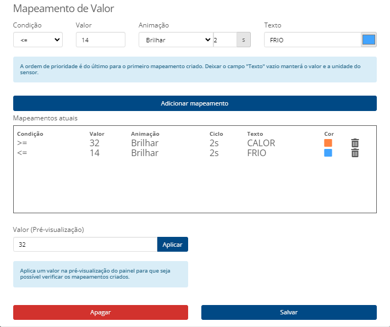
Task: Select the FRIO text in mappings list
Action: [257, 153]
